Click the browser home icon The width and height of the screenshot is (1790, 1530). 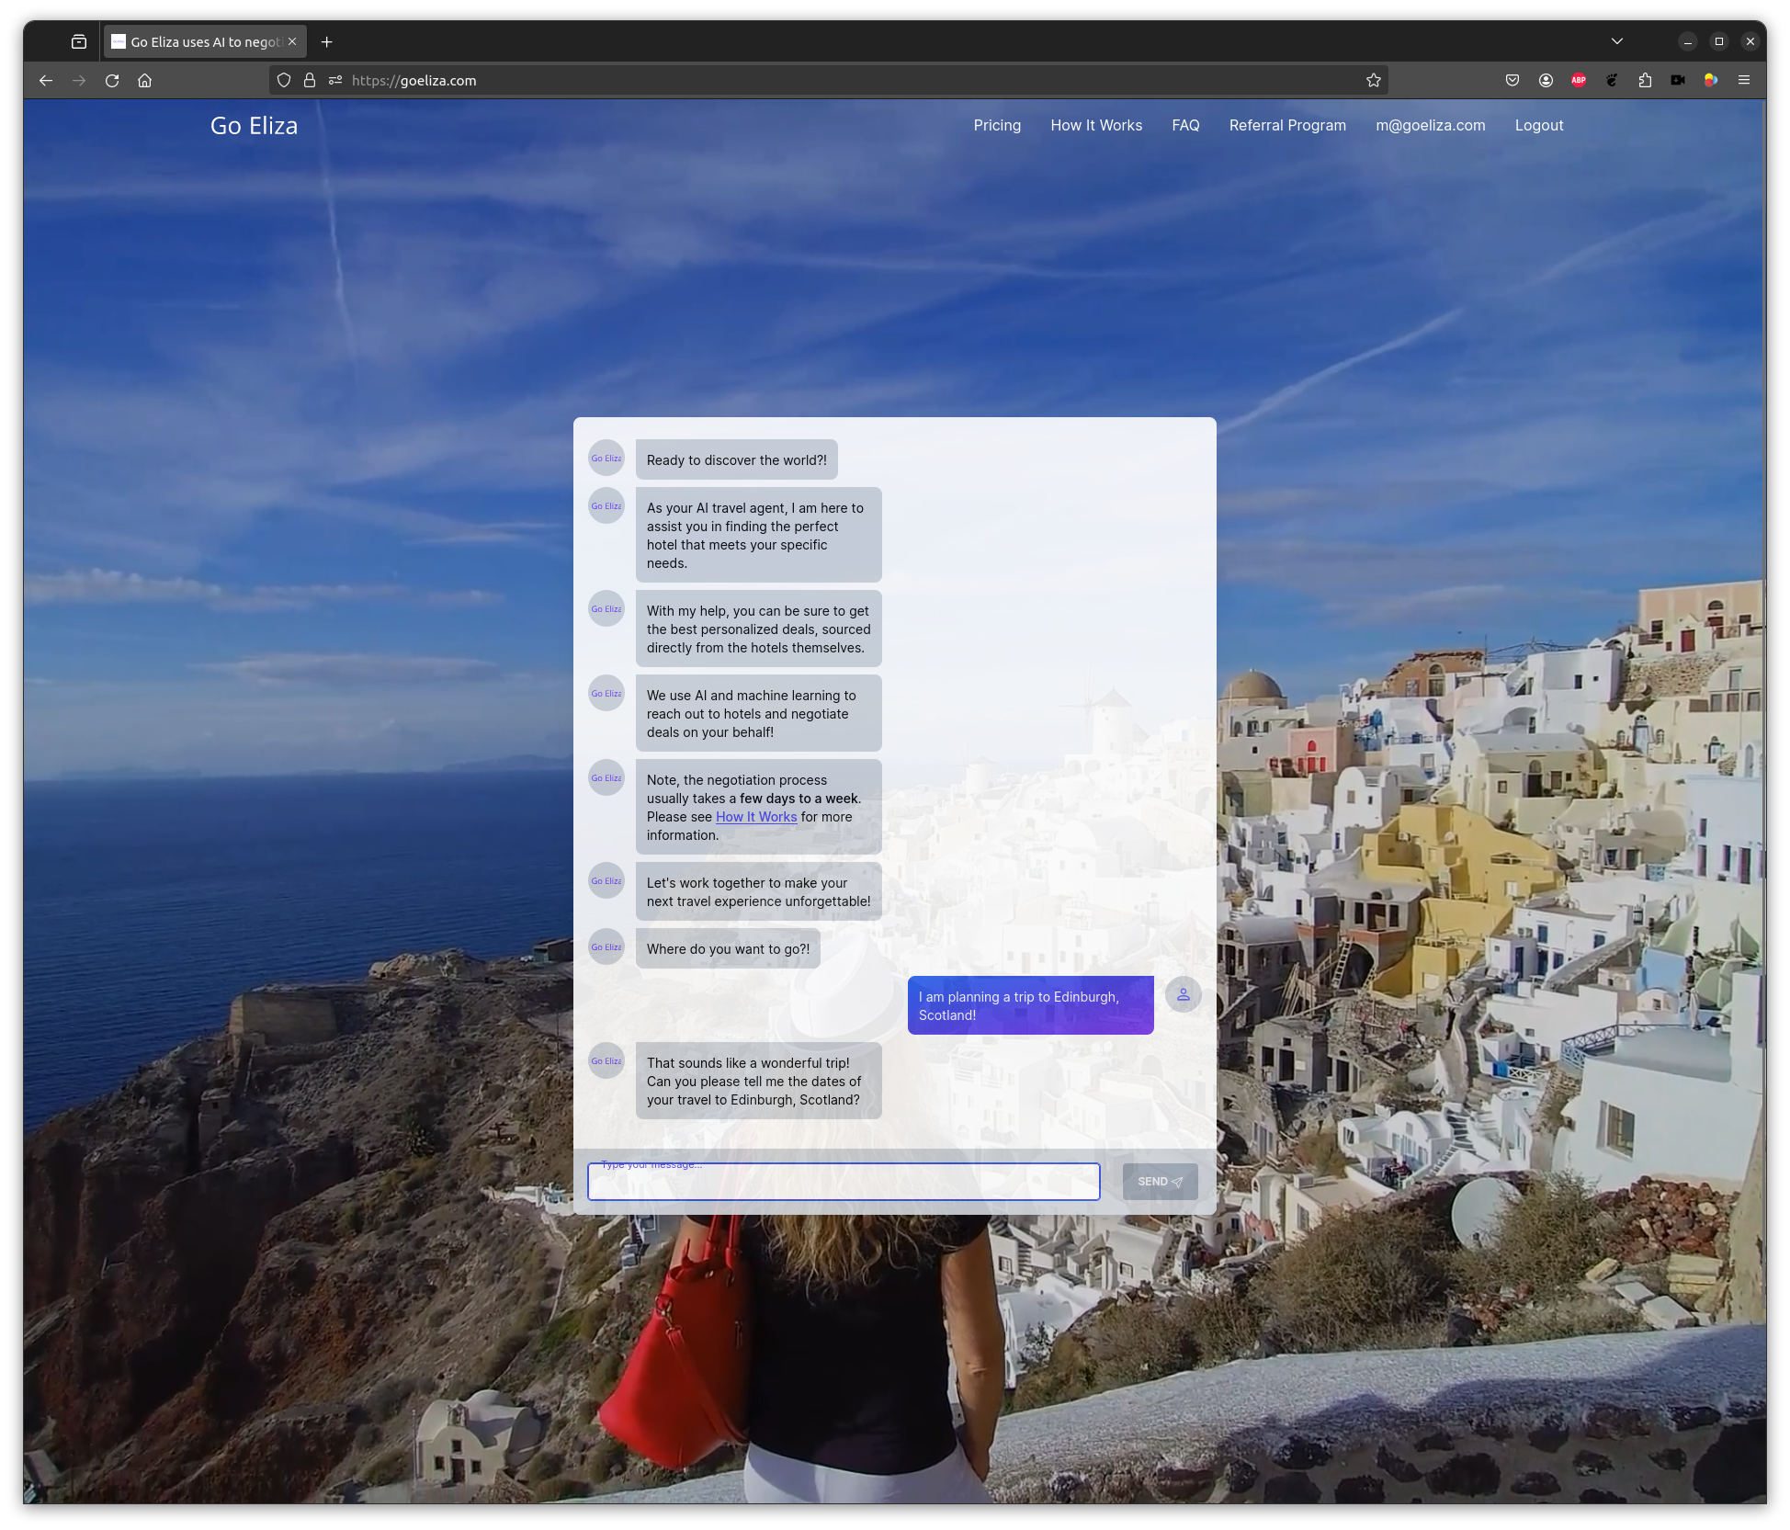coord(146,81)
